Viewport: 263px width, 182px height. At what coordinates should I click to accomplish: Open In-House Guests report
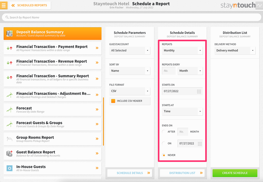[53, 168]
